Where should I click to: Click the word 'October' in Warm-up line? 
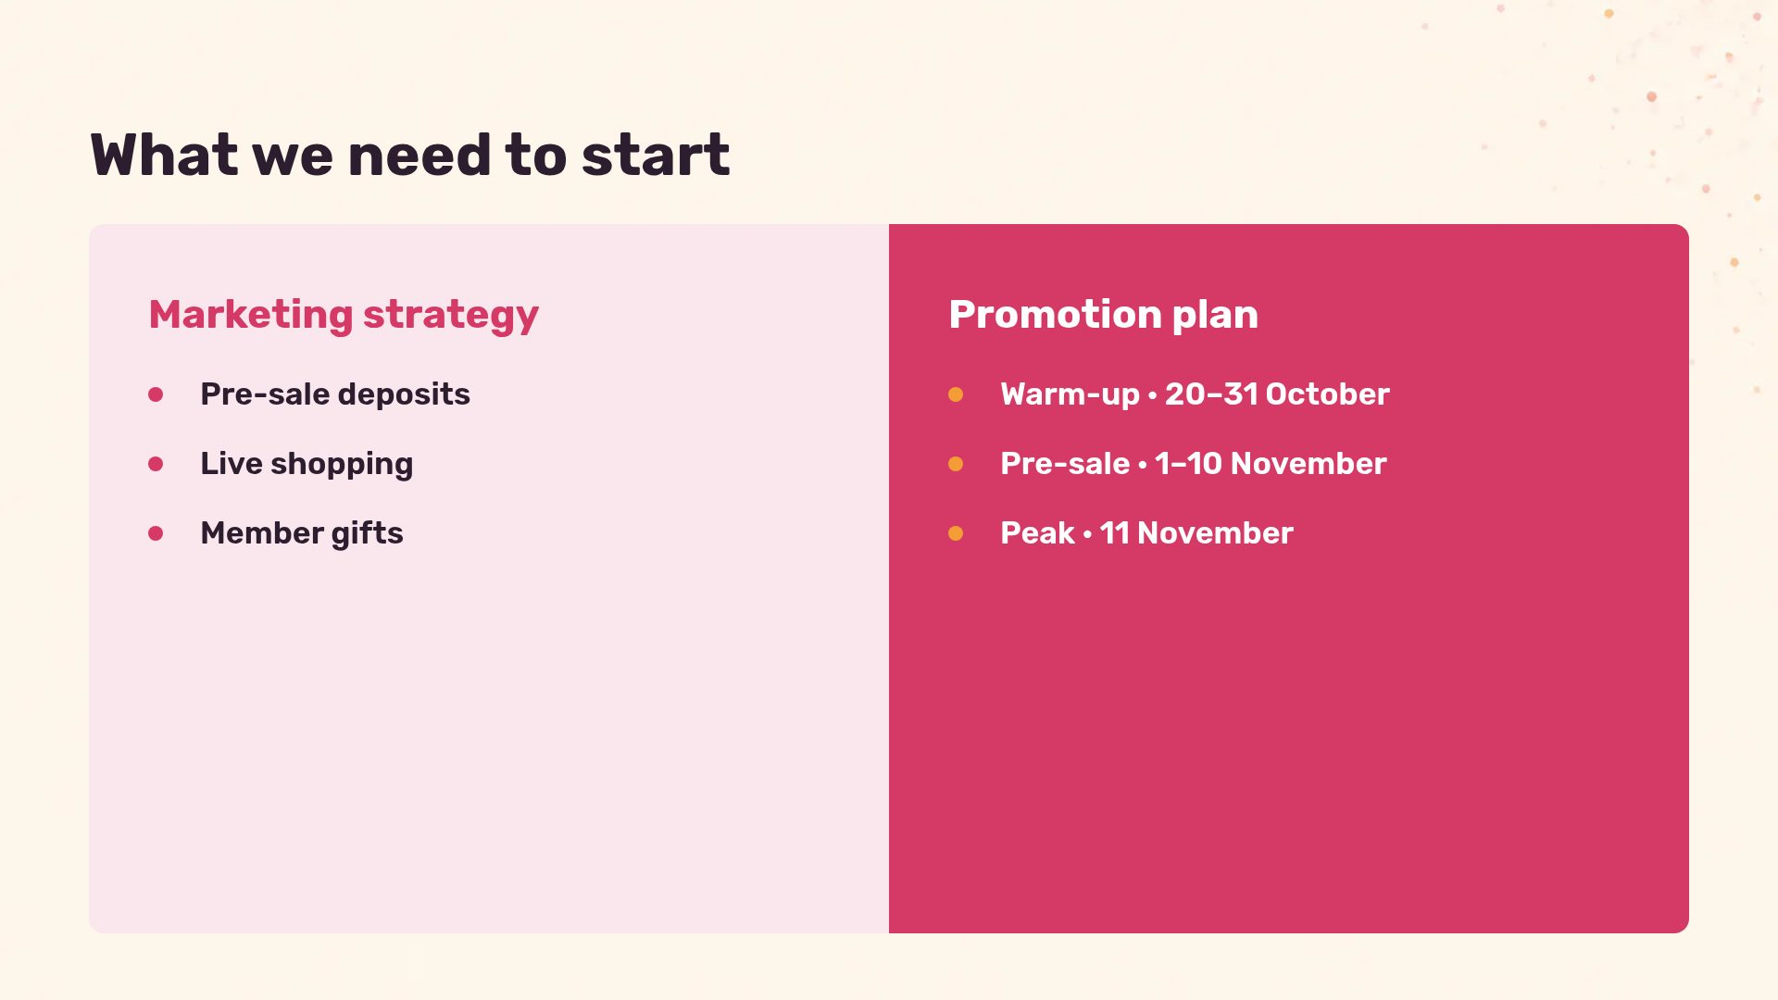click(x=1327, y=394)
